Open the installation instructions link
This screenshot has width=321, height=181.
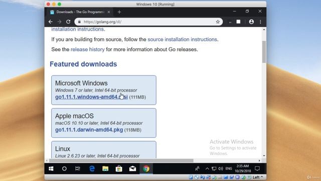(x=78, y=29)
